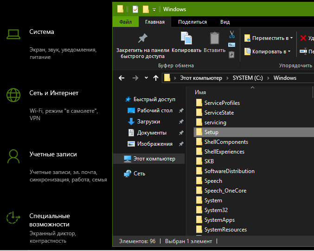This screenshot has height=251, width=314.
Task: Expand chevron after Этот компьютер in address bar
Action: tap(227, 78)
